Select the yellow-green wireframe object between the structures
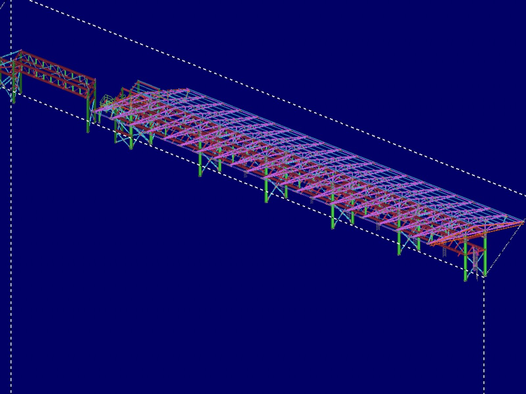The image size is (526, 394). coord(107,102)
